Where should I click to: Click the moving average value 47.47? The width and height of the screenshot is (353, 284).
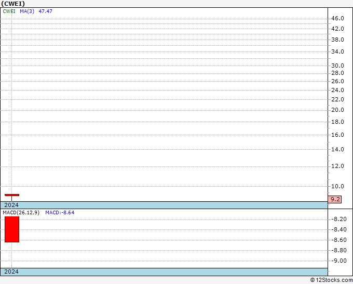pos(46,11)
